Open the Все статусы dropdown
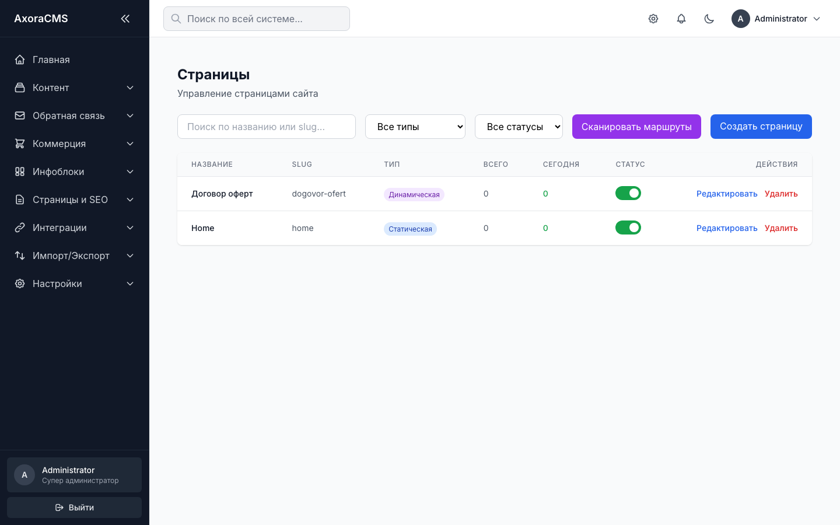 519,127
